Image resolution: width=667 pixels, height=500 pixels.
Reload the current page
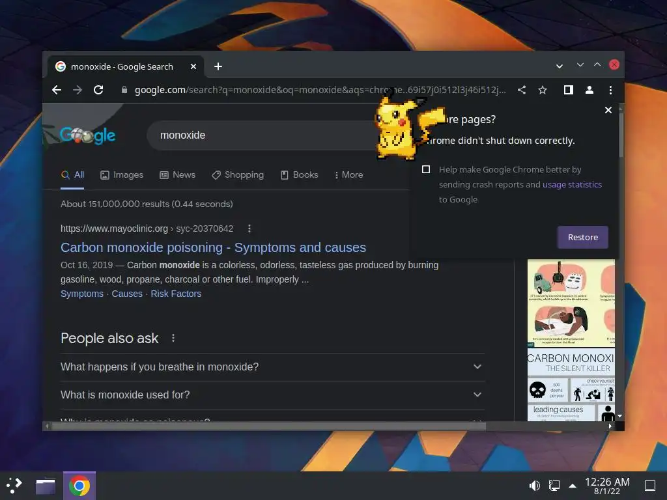(98, 90)
